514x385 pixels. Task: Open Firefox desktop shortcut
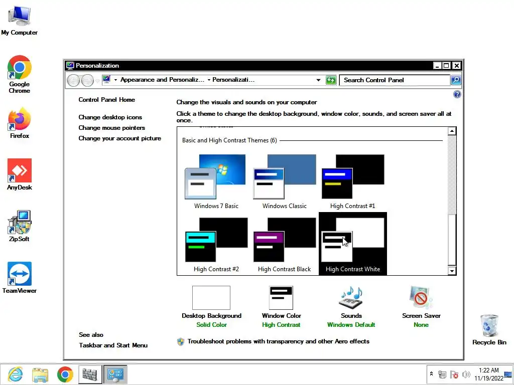pyautogui.click(x=20, y=123)
